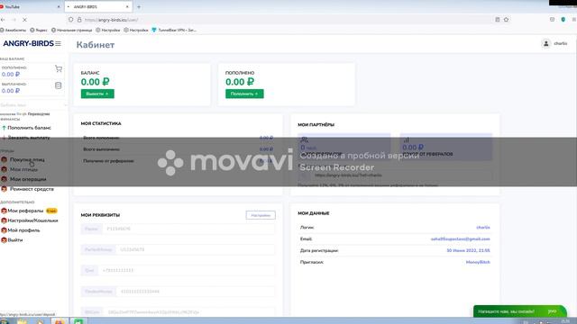Open the online chat widget
Viewport: 577px width, 324px height.
click(519, 311)
